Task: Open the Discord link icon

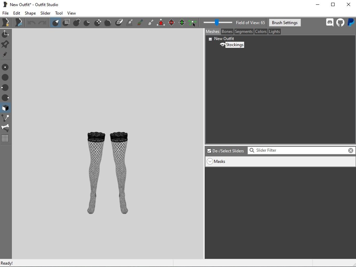Action: click(x=329, y=23)
